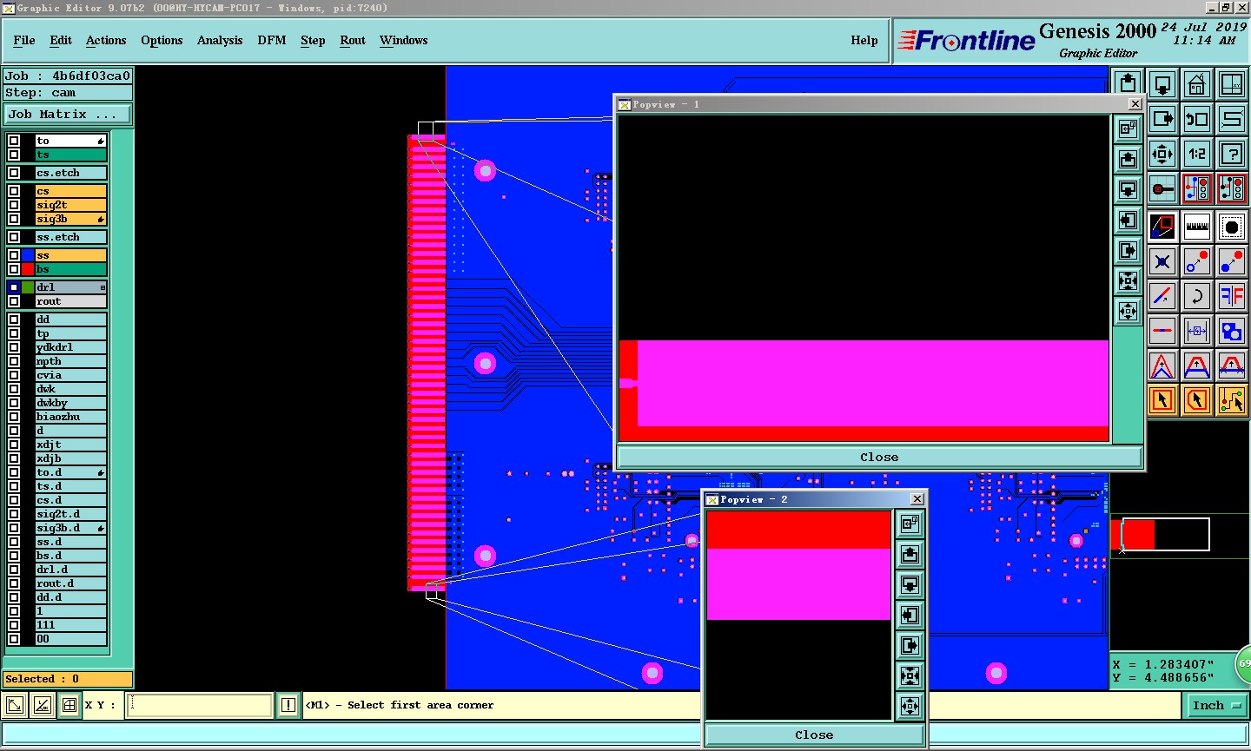
Task: Click pan arrows icon in Popview 2
Action: tap(910, 706)
